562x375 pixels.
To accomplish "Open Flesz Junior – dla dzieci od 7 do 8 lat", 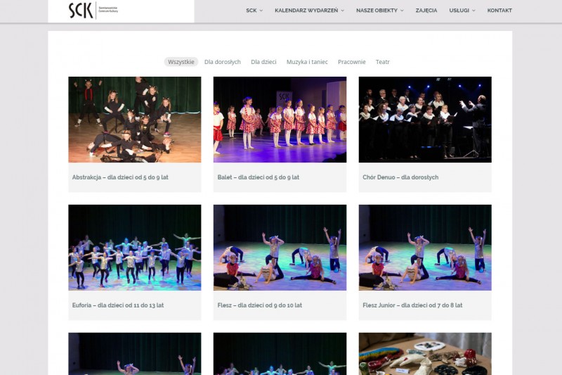I will (412, 305).
